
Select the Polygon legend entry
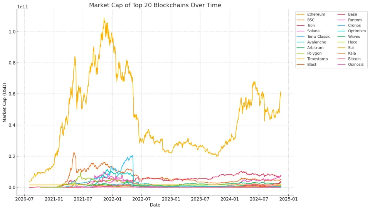pos(309,53)
